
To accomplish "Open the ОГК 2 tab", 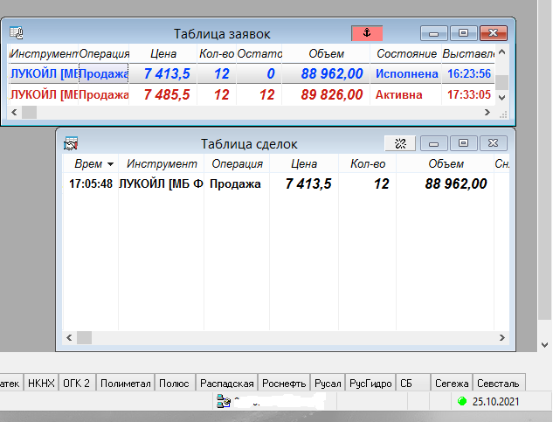I will [76, 384].
